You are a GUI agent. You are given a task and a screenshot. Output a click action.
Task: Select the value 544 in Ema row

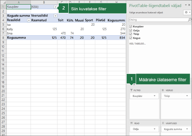(x=116, y=33)
